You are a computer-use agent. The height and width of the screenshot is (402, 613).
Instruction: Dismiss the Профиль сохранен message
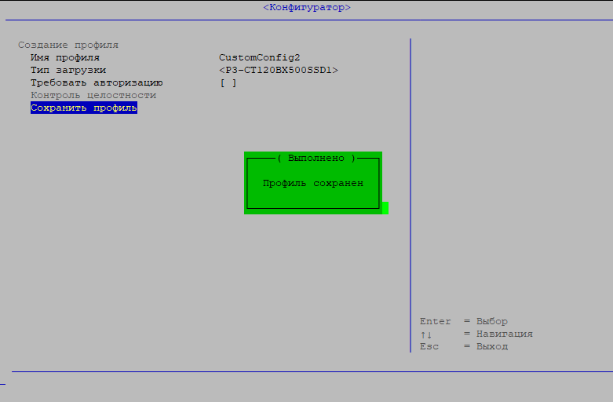312,183
